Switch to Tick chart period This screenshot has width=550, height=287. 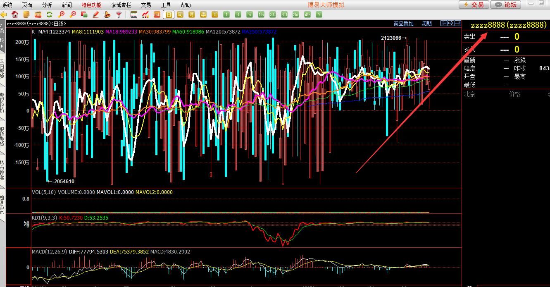(157, 14)
